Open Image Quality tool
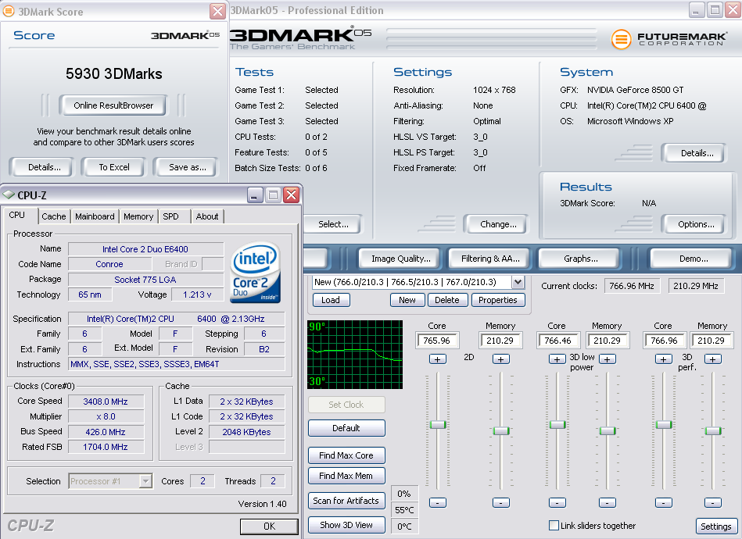Screen dimensions: 742x539 [401, 259]
